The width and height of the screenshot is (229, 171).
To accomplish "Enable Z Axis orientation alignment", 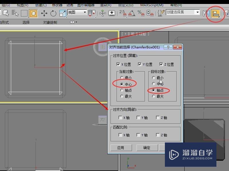I will 158,117.
